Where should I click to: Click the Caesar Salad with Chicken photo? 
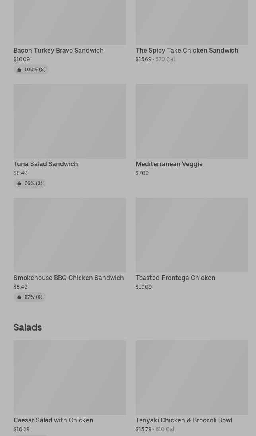(x=70, y=377)
